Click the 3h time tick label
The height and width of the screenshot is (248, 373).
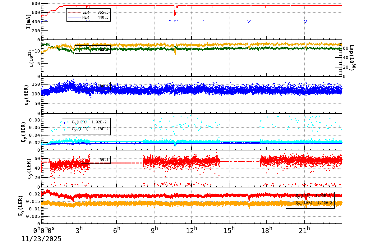click(80, 229)
